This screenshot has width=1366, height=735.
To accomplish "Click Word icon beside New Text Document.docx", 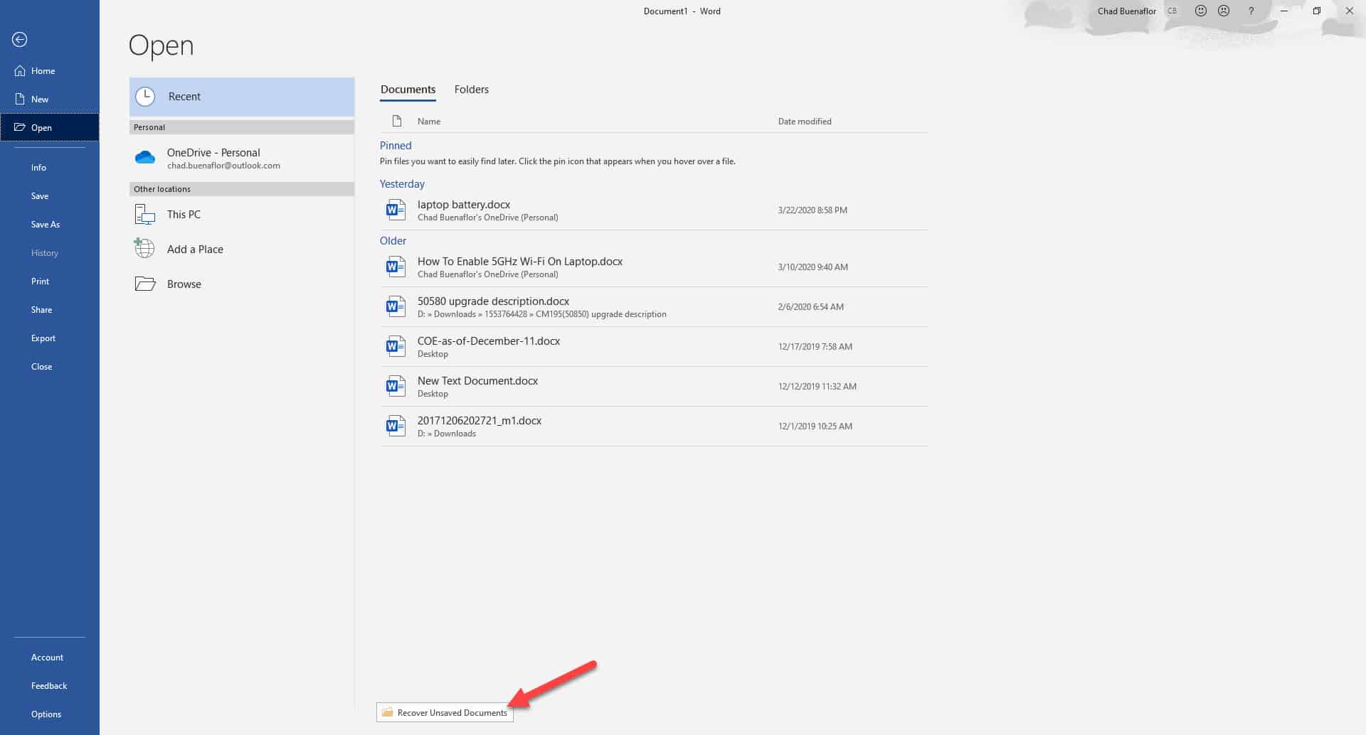I will [396, 386].
